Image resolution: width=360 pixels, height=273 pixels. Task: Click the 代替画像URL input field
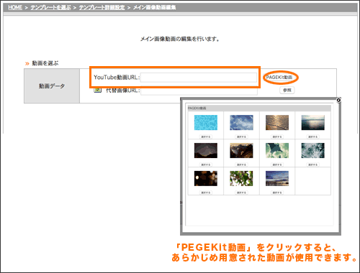(199, 91)
